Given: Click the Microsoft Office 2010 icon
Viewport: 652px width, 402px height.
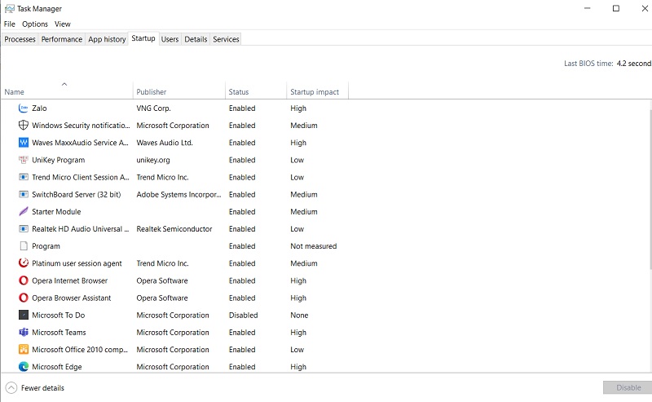Looking at the screenshot, I should [x=24, y=350].
